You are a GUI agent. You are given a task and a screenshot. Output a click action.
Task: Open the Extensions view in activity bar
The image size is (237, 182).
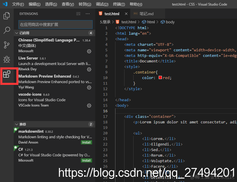coord(7,74)
